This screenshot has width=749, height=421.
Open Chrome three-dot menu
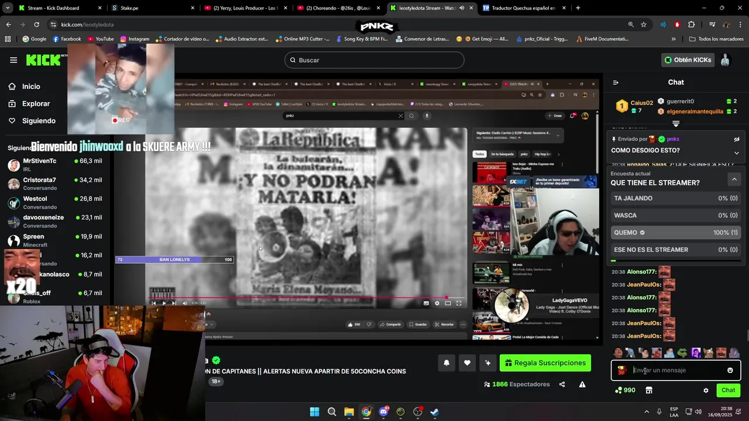pos(740,25)
